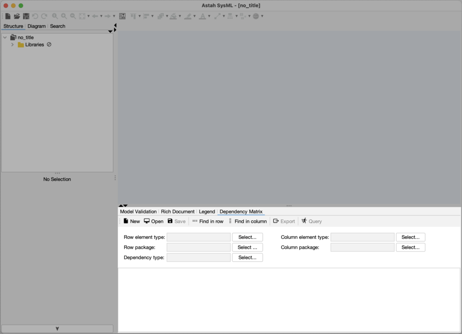Switch to the Structure tab
Image resolution: width=462 pixels, height=334 pixels.
coord(13,26)
